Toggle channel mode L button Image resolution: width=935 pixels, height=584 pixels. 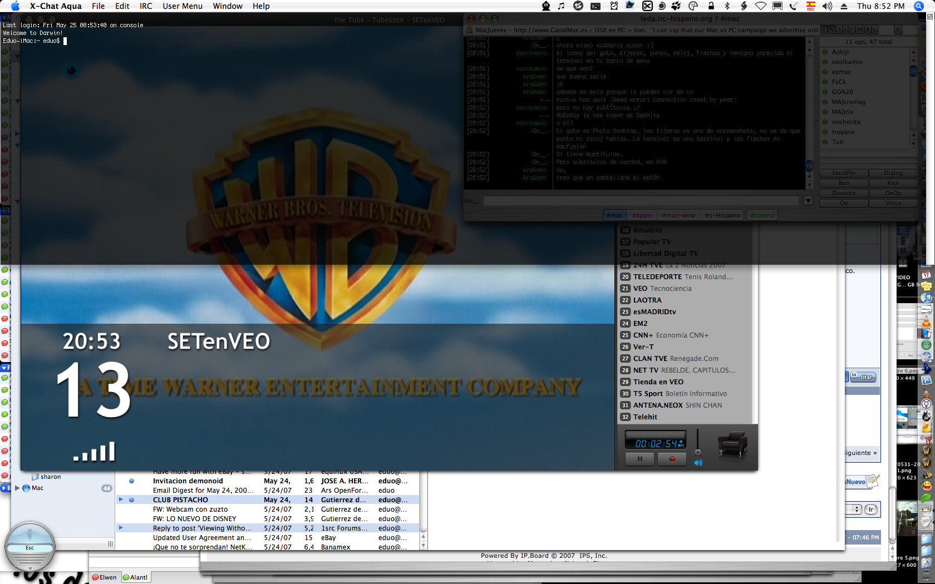(x=874, y=29)
